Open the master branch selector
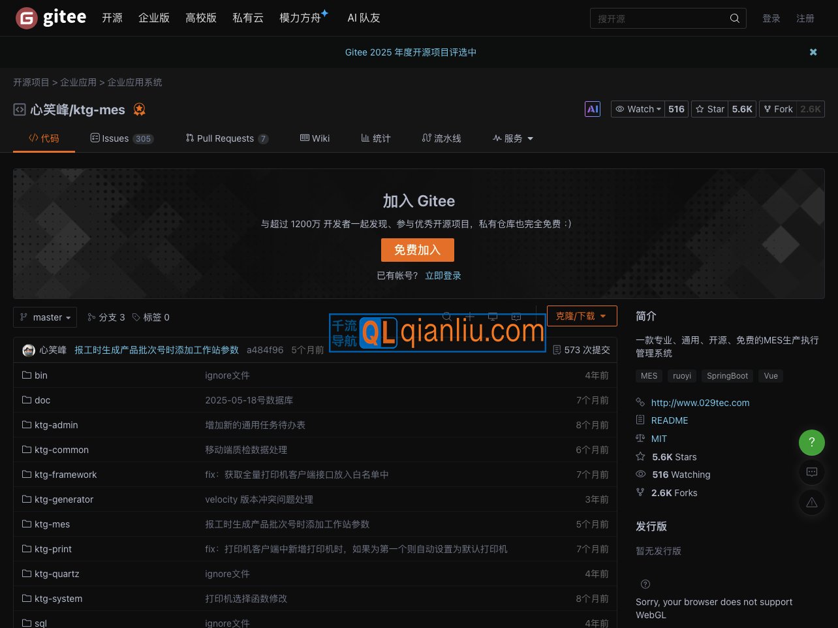Viewport: 838px width, 628px height. pos(45,317)
